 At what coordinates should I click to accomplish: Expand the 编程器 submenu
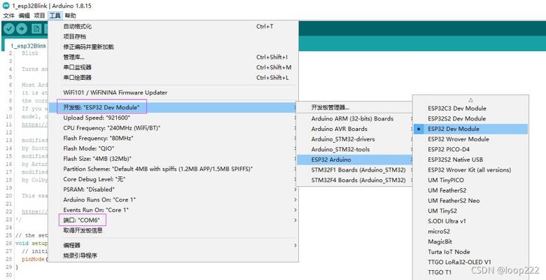pyautogui.click(x=173, y=246)
